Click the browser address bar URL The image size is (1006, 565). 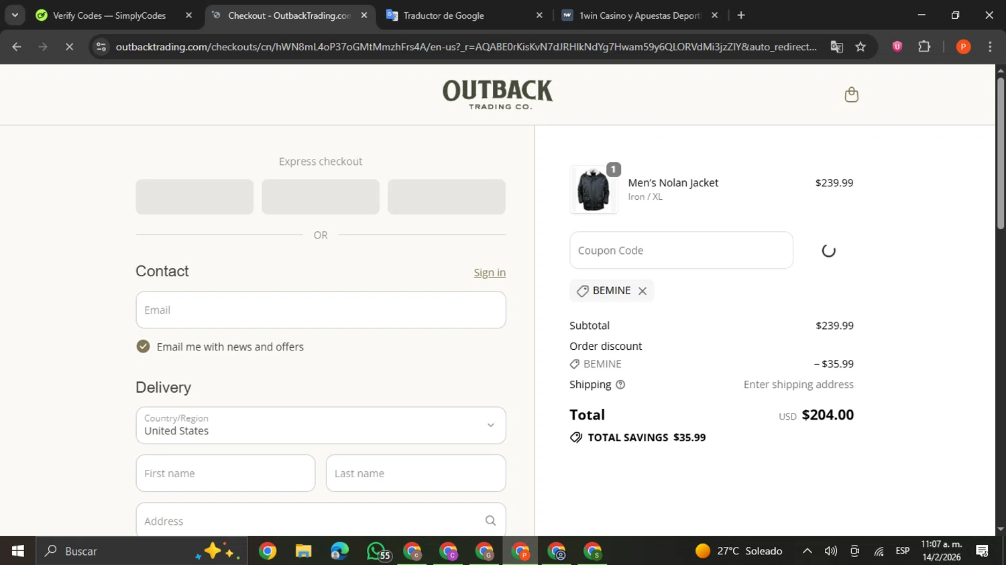click(x=466, y=47)
